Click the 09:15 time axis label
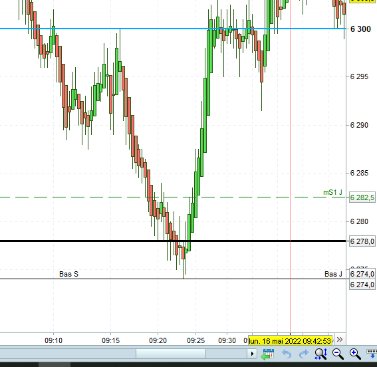Screen dimensions: 377x367 tap(110, 340)
